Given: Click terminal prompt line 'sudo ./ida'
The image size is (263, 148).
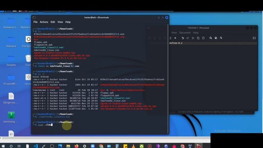Looking at the screenshot, I should tap(45, 125).
